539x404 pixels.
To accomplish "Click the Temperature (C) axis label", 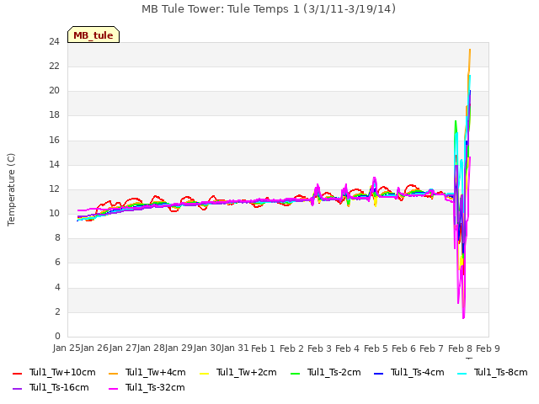I will click(x=11, y=189).
